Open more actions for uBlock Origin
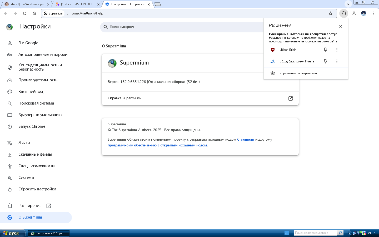The width and height of the screenshot is (379, 237). point(337,50)
